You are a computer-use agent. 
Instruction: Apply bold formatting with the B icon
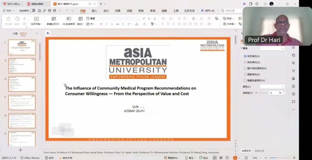point(101,24)
